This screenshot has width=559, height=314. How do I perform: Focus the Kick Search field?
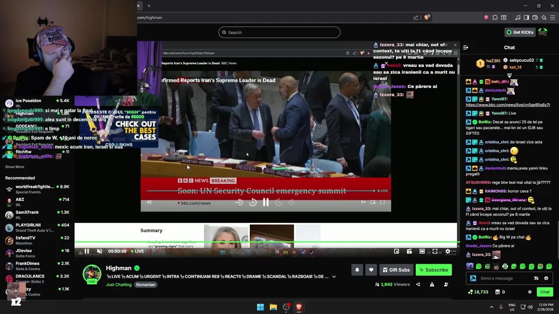click(x=279, y=32)
